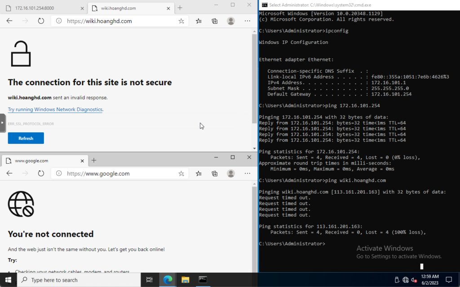Open Collections in wiki.hoanghd.com window
The image size is (460, 287).
coord(215,21)
